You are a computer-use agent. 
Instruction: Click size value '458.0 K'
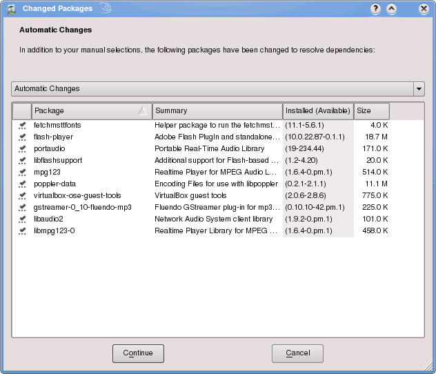click(x=375, y=230)
